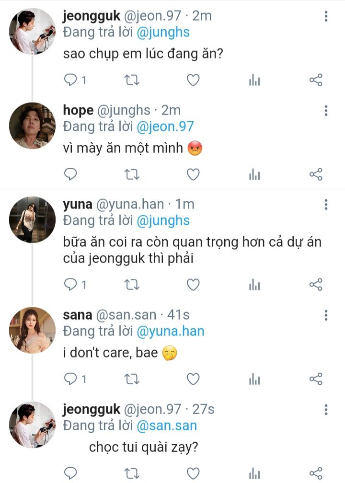Like yuna's tweet about jeongguk's project

pyautogui.click(x=193, y=285)
